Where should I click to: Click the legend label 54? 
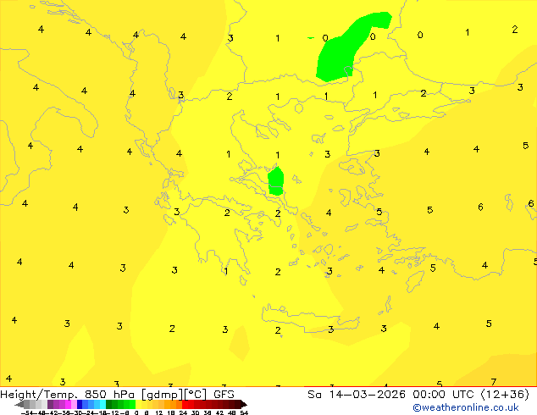[x=244, y=412]
